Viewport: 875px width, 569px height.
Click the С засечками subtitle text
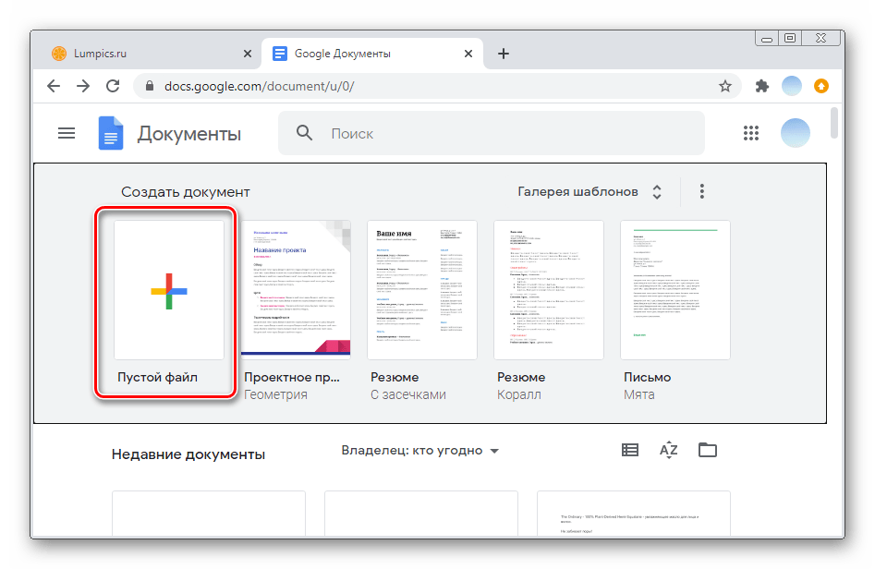click(407, 394)
